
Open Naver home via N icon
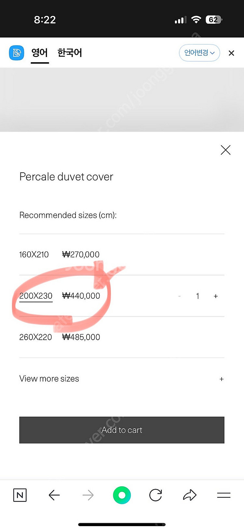tap(20, 495)
